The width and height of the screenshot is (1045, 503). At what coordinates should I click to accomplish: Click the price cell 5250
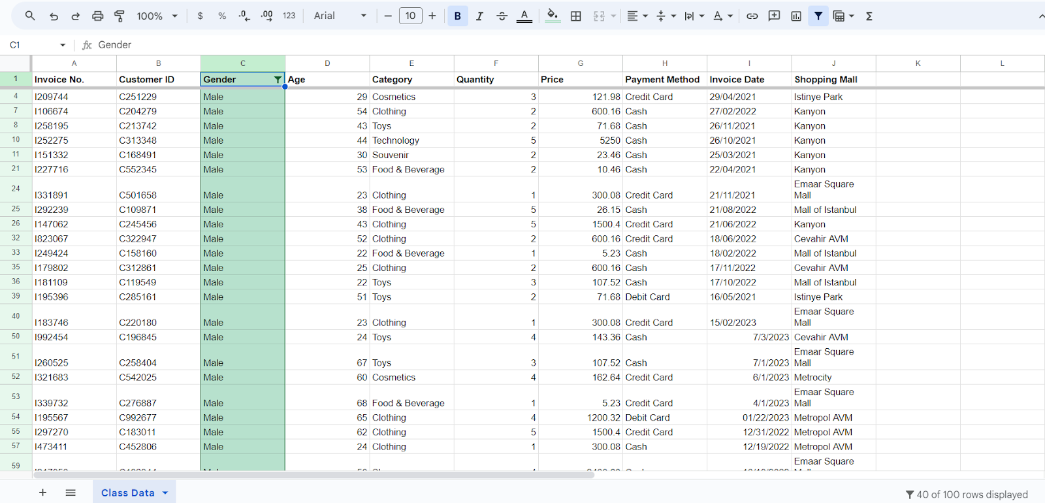[x=581, y=140]
